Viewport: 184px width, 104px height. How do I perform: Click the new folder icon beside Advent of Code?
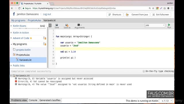[45, 38]
